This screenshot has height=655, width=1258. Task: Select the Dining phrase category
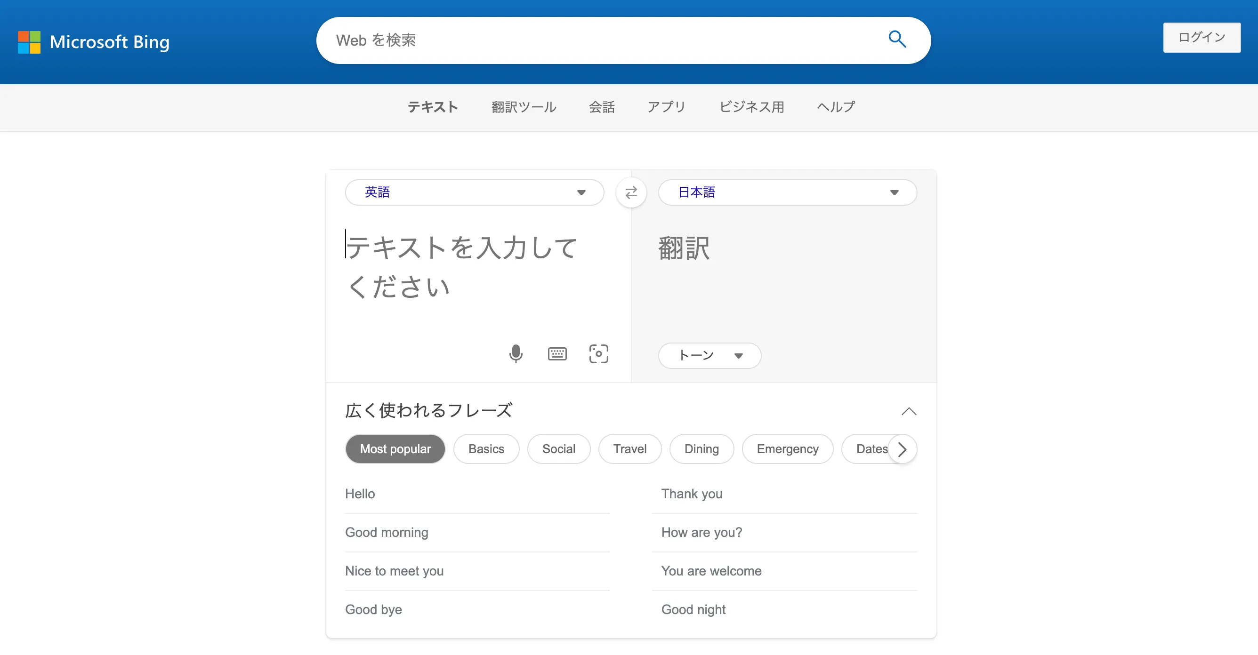tap(702, 449)
